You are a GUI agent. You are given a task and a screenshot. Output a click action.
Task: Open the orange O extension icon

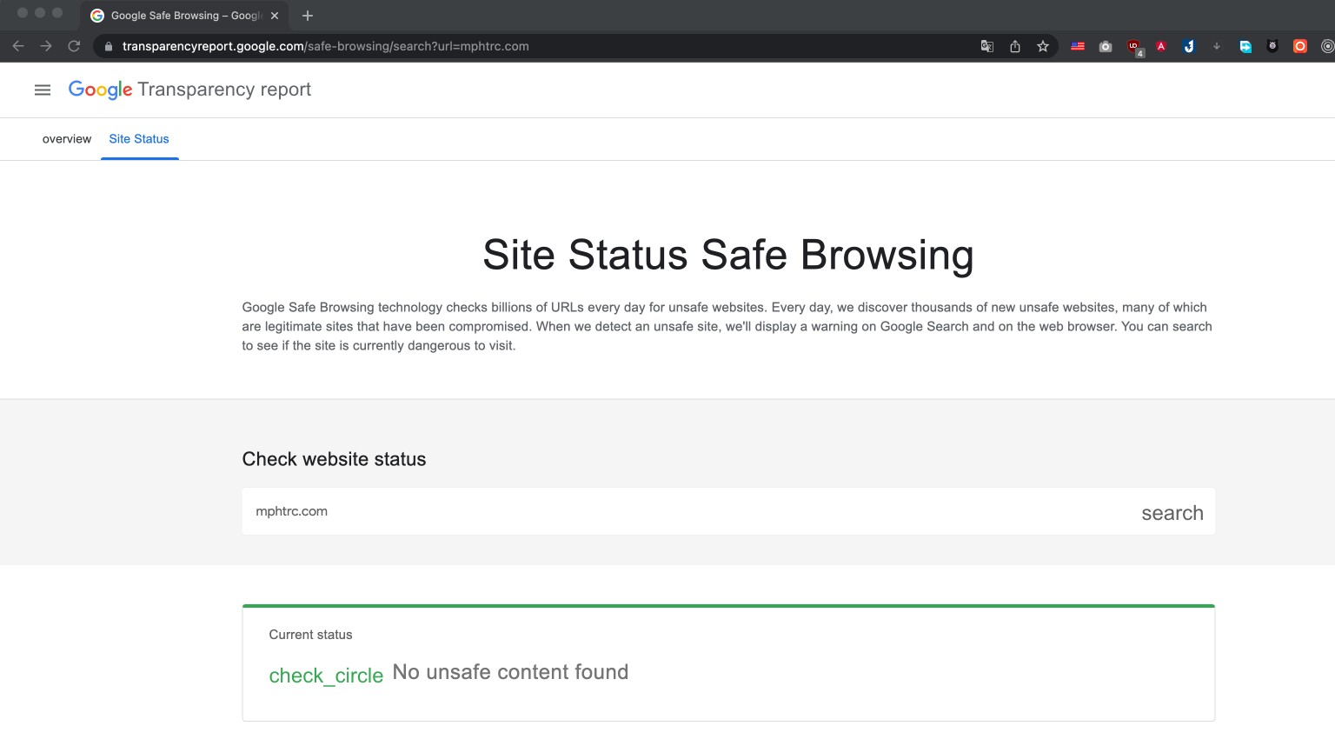point(1299,46)
